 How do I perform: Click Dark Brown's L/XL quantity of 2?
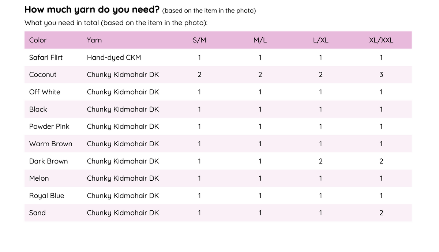pos(320,161)
